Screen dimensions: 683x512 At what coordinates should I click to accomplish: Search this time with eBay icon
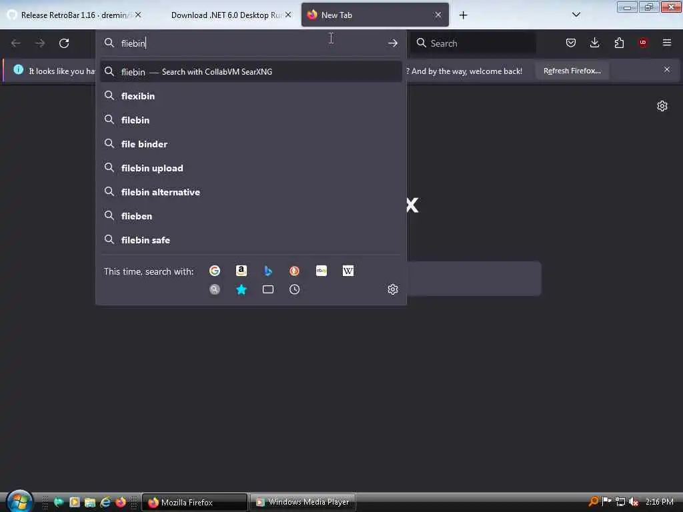(x=321, y=271)
